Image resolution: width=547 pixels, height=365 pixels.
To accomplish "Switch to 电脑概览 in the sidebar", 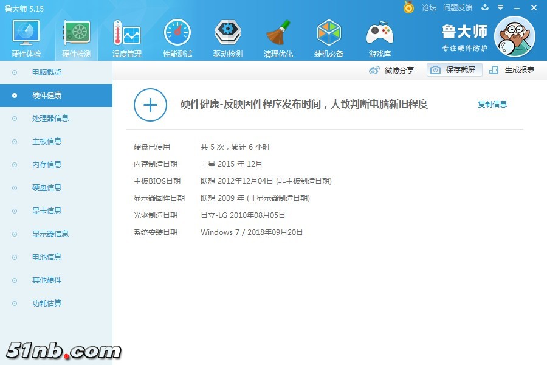I will click(47, 72).
